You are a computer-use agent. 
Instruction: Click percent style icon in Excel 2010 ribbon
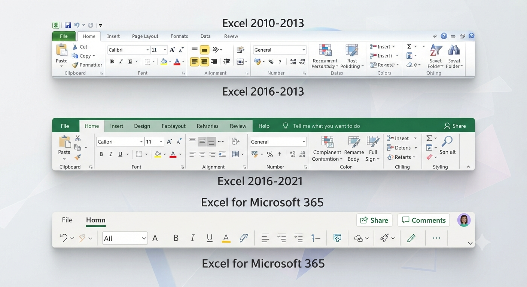(271, 62)
